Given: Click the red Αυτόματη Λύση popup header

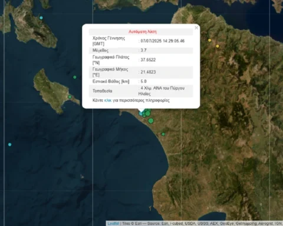Looking at the screenshot, I should (143, 32).
